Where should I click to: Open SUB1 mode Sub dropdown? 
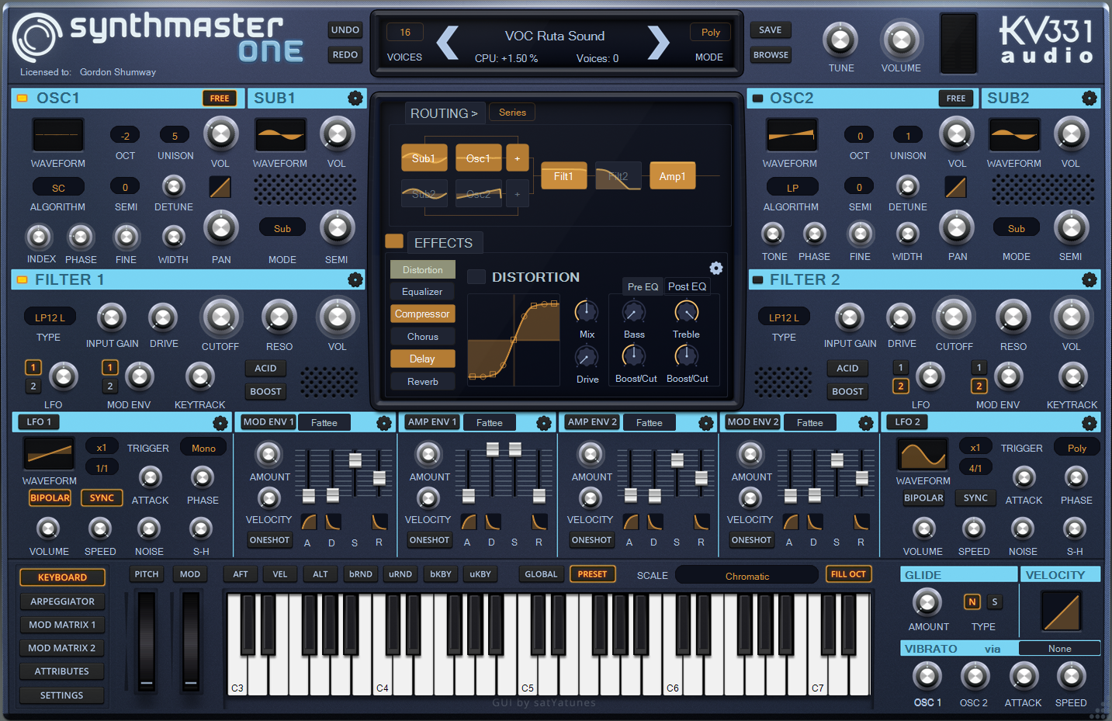282,229
